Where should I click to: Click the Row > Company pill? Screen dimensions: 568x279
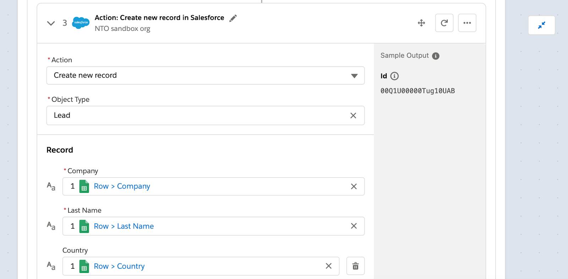pos(122,186)
